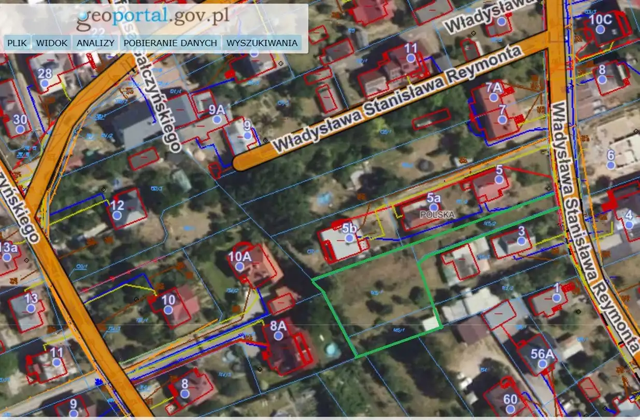
Task: Select address point marker 9A
Action: 217,119
